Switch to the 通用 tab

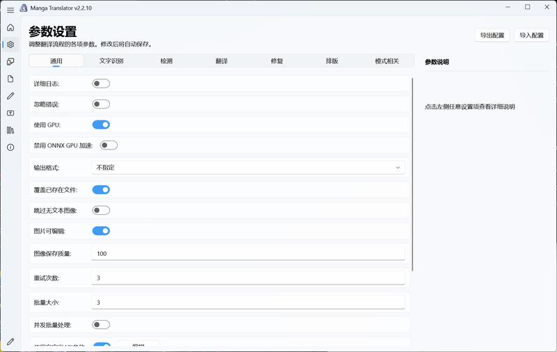[56, 61]
